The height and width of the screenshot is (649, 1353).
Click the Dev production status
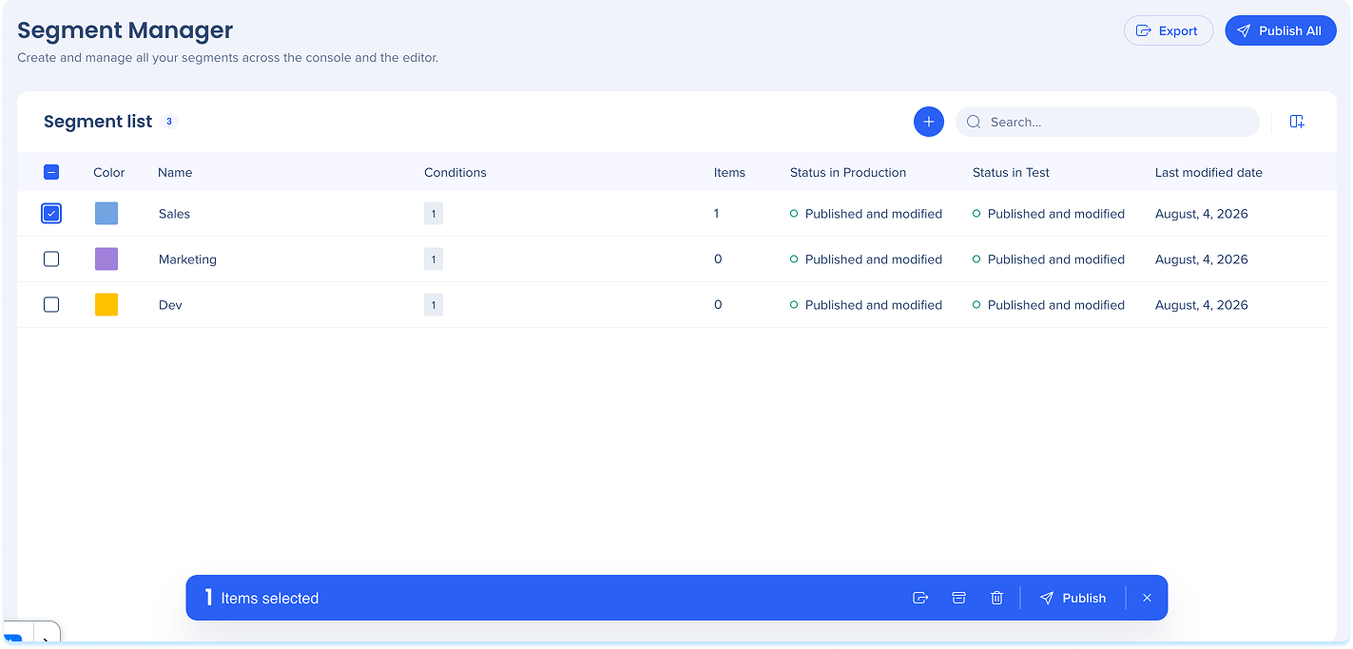point(866,305)
